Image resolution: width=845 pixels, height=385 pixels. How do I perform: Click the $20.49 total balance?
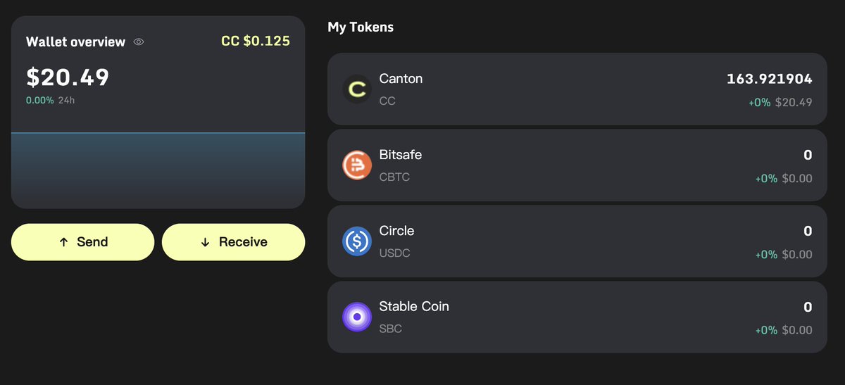[x=68, y=77]
